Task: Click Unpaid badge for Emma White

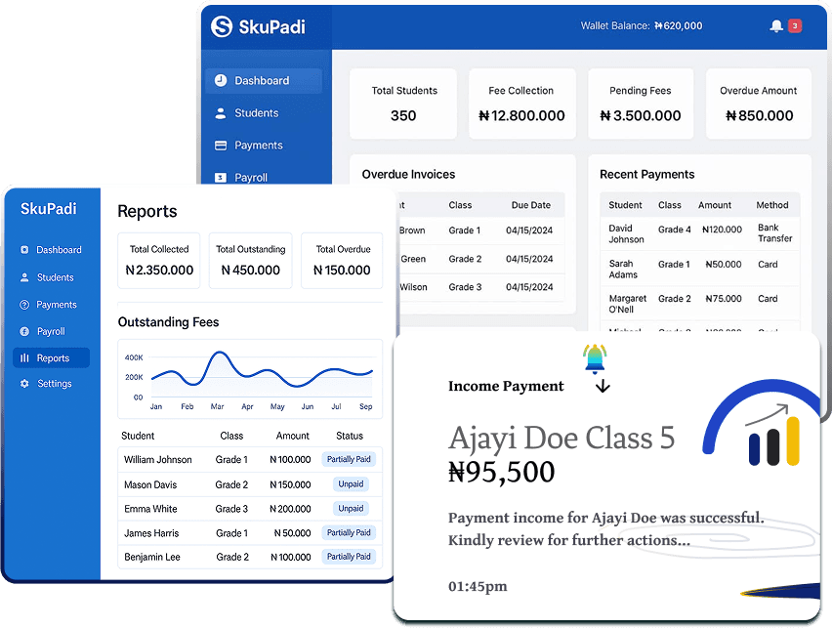Action: pos(351,509)
